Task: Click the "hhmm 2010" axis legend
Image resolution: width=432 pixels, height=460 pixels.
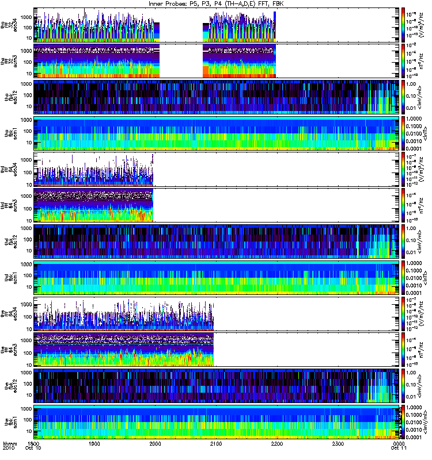Action: pos(10,446)
